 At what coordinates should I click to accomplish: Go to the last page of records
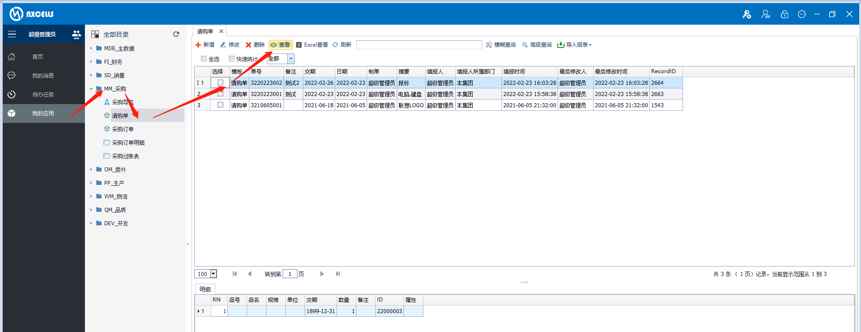tap(338, 274)
